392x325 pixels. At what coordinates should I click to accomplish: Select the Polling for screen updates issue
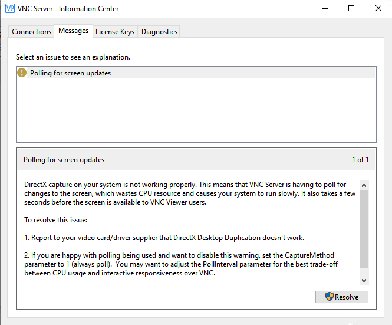coord(196,73)
